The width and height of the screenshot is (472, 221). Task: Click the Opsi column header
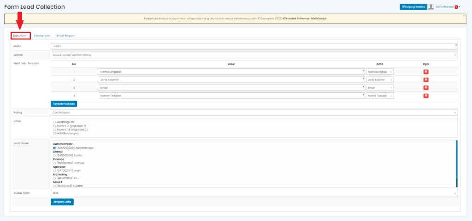(426, 64)
